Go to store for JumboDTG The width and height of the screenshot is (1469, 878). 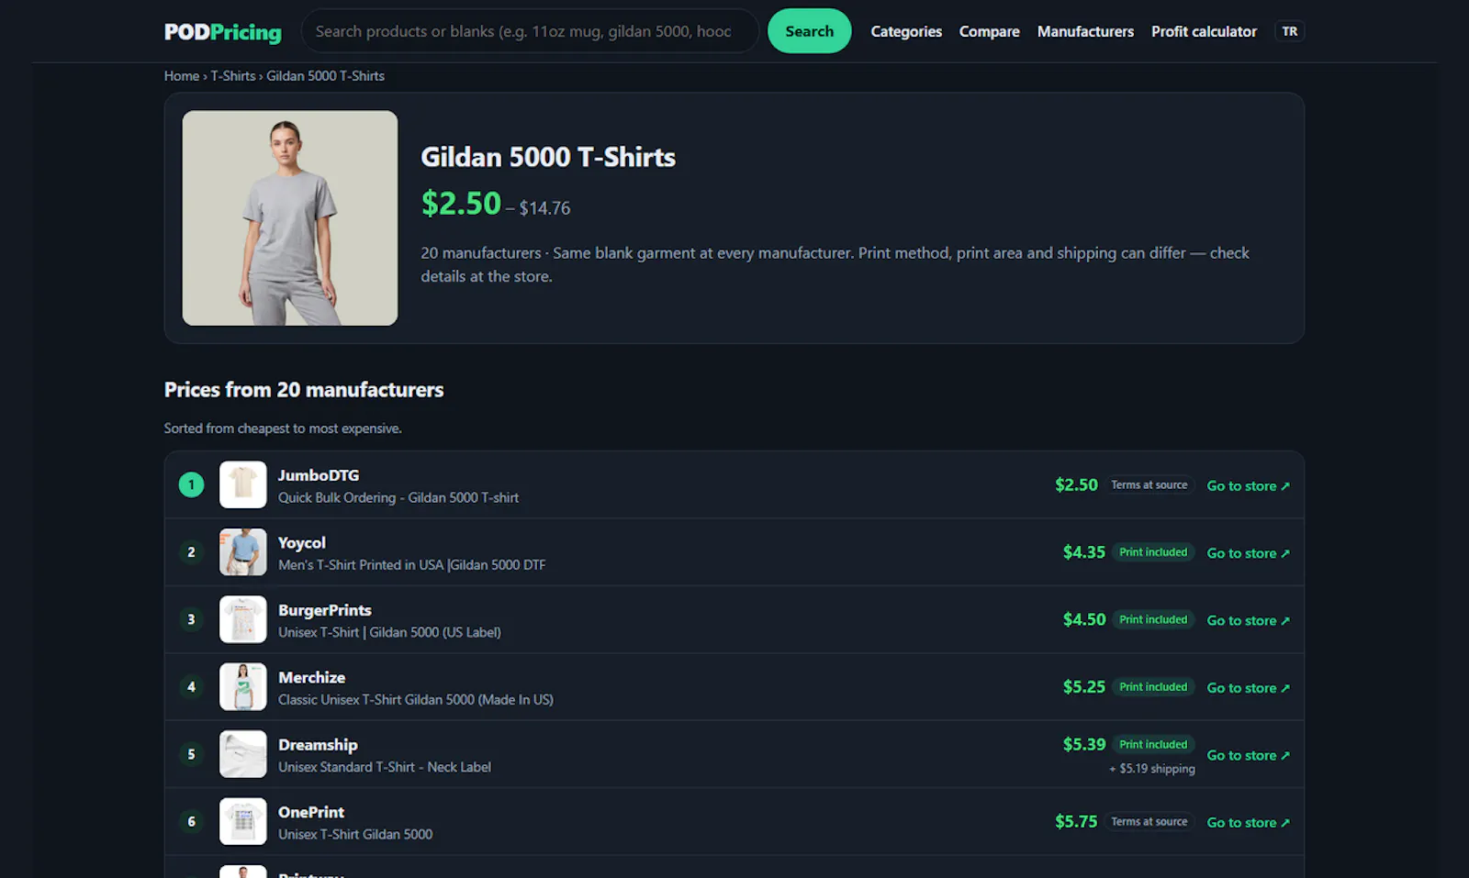point(1248,485)
